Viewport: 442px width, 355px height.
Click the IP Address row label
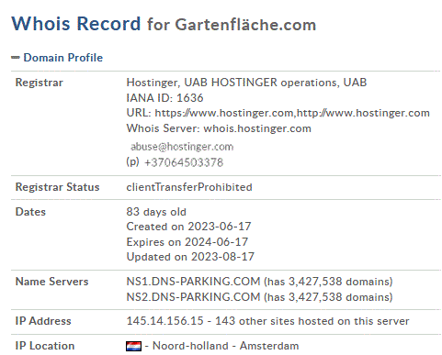(x=43, y=321)
